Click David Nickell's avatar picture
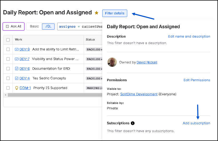 pos(112,62)
